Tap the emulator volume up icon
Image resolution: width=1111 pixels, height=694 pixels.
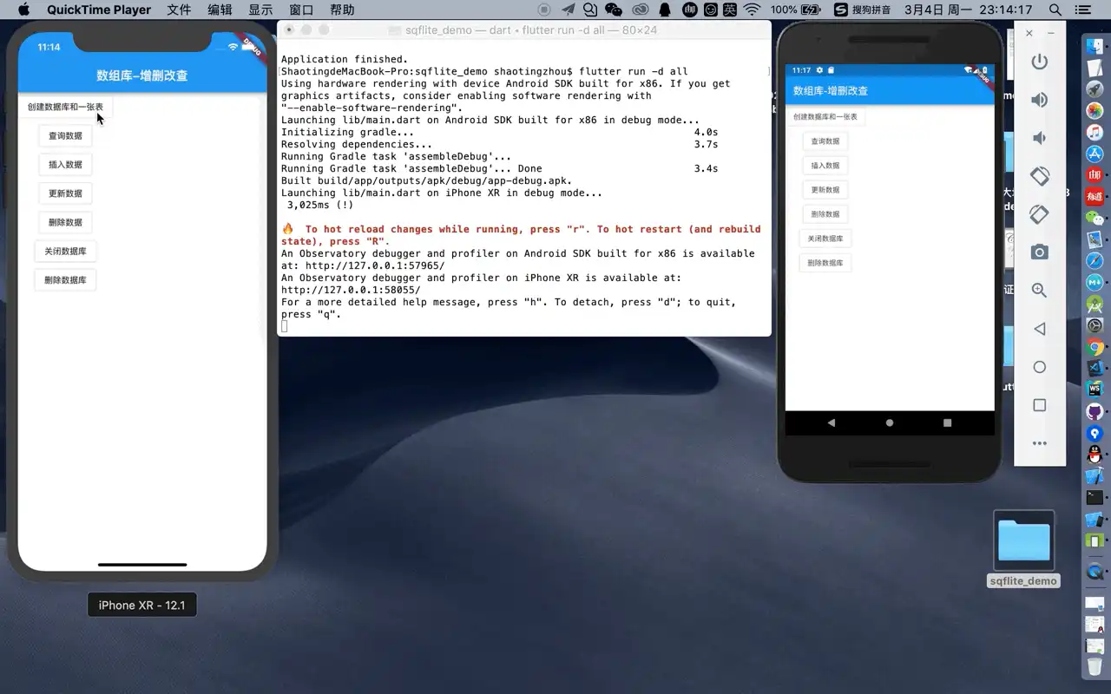tap(1039, 100)
